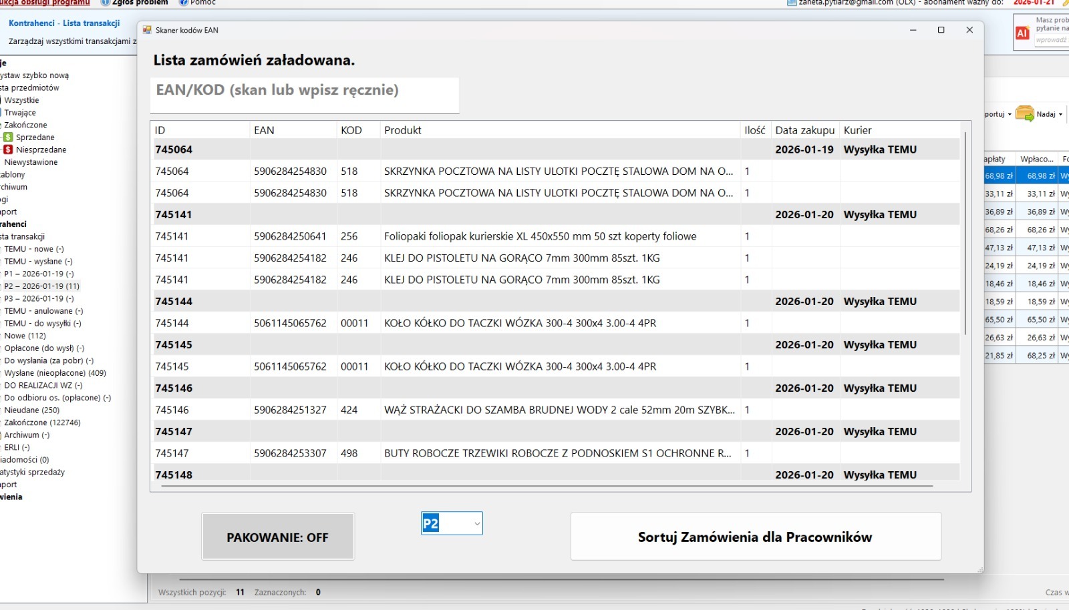Open the Nadaj dropdown arrow
Viewport: 1069px width, 610px height.
pyautogui.click(x=1060, y=114)
